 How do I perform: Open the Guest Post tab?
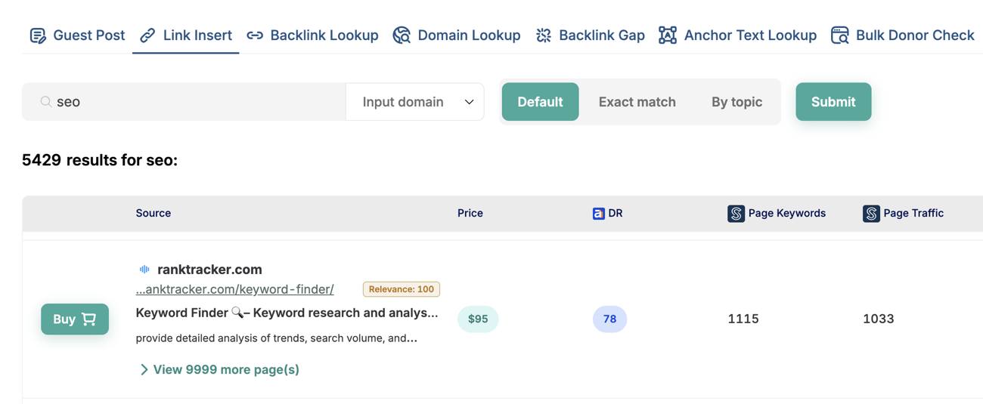(x=77, y=35)
